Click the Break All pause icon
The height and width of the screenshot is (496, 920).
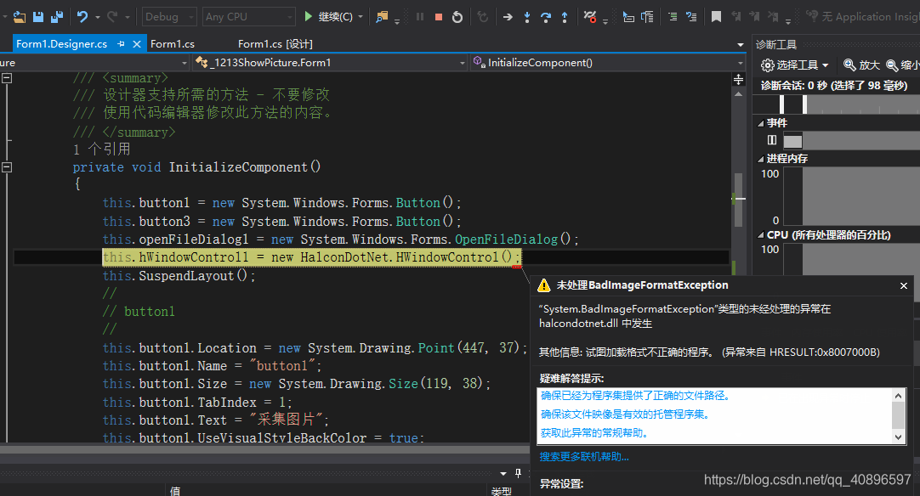420,16
